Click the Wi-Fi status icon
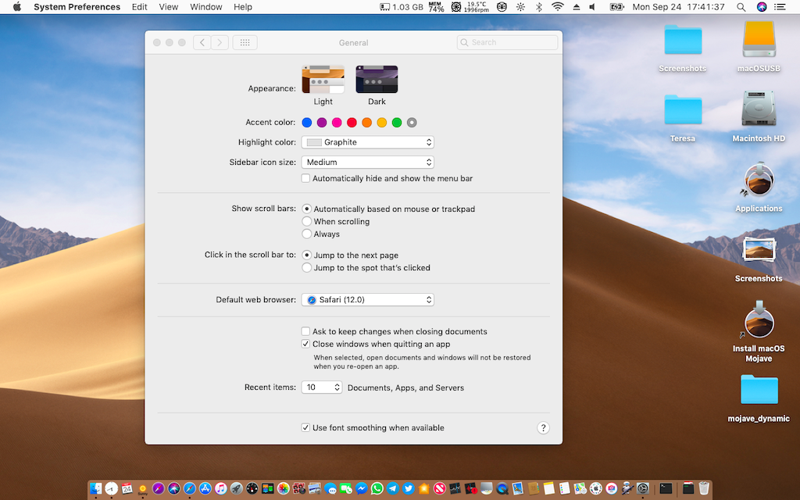Screen dimensions: 800x500 [x=558, y=7]
